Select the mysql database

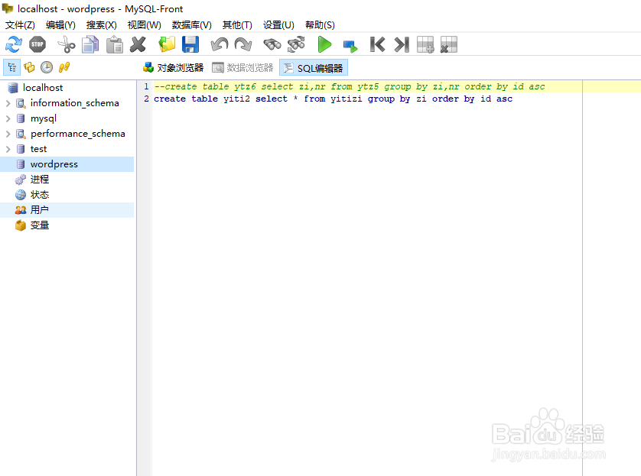tap(43, 118)
